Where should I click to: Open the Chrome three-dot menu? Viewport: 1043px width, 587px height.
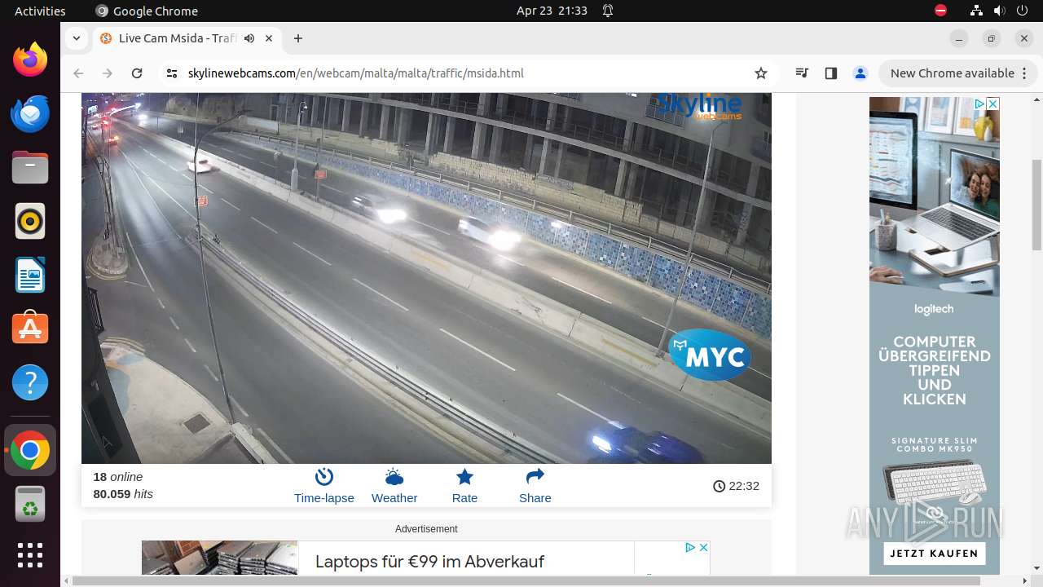(x=1024, y=73)
